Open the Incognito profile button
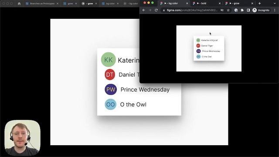Image resolution: width=279 pixels, height=157 pixels. [x=261, y=10]
